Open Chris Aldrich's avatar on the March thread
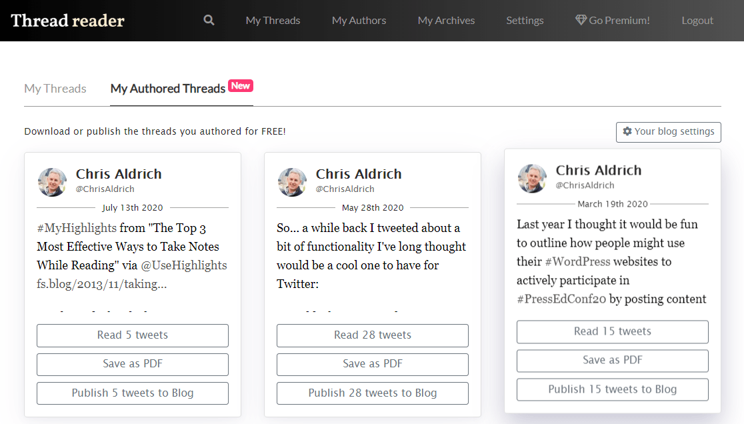The height and width of the screenshot is (424, 744). pyautogui.click(x=531, y=179)
